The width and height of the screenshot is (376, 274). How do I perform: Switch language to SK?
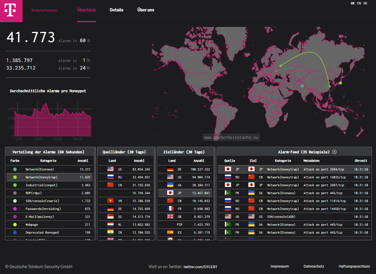coord(365,3)
